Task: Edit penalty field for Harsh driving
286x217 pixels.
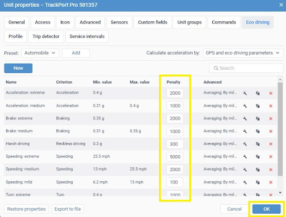Action: (x=175, y=144)
